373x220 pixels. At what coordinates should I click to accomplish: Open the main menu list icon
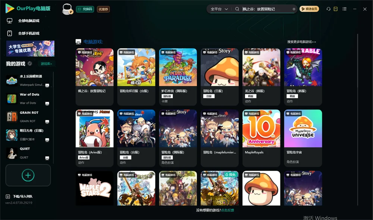coord(344,9)
